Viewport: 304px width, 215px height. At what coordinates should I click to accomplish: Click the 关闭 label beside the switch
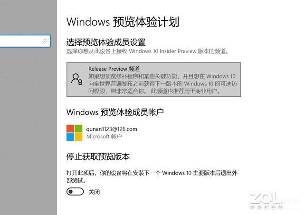pos(94,192)
